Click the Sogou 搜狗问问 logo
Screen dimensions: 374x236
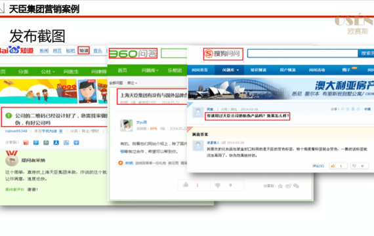tap(223, 54)
